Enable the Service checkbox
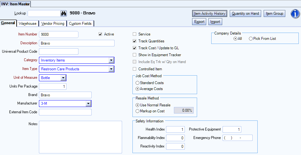Image resolution: width=301 pixels, height=155 pixels. [135, 34]
